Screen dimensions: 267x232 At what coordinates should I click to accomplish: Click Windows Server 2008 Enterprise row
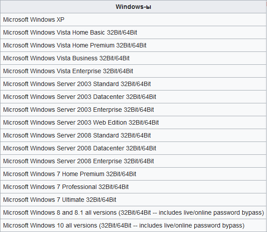coord(79,161)
